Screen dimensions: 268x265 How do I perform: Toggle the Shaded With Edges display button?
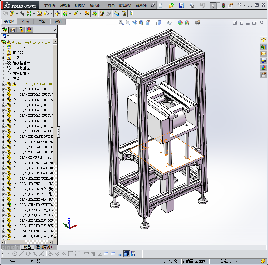[x=126, y=254]
